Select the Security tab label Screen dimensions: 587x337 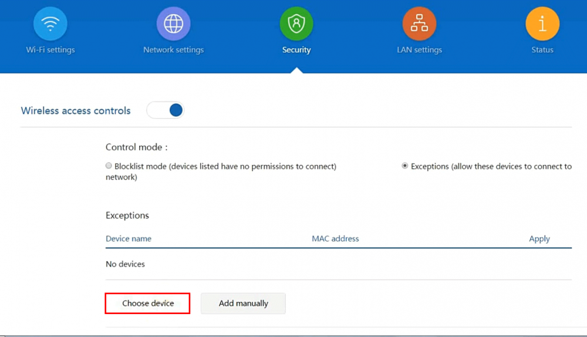tap(296, 50)
